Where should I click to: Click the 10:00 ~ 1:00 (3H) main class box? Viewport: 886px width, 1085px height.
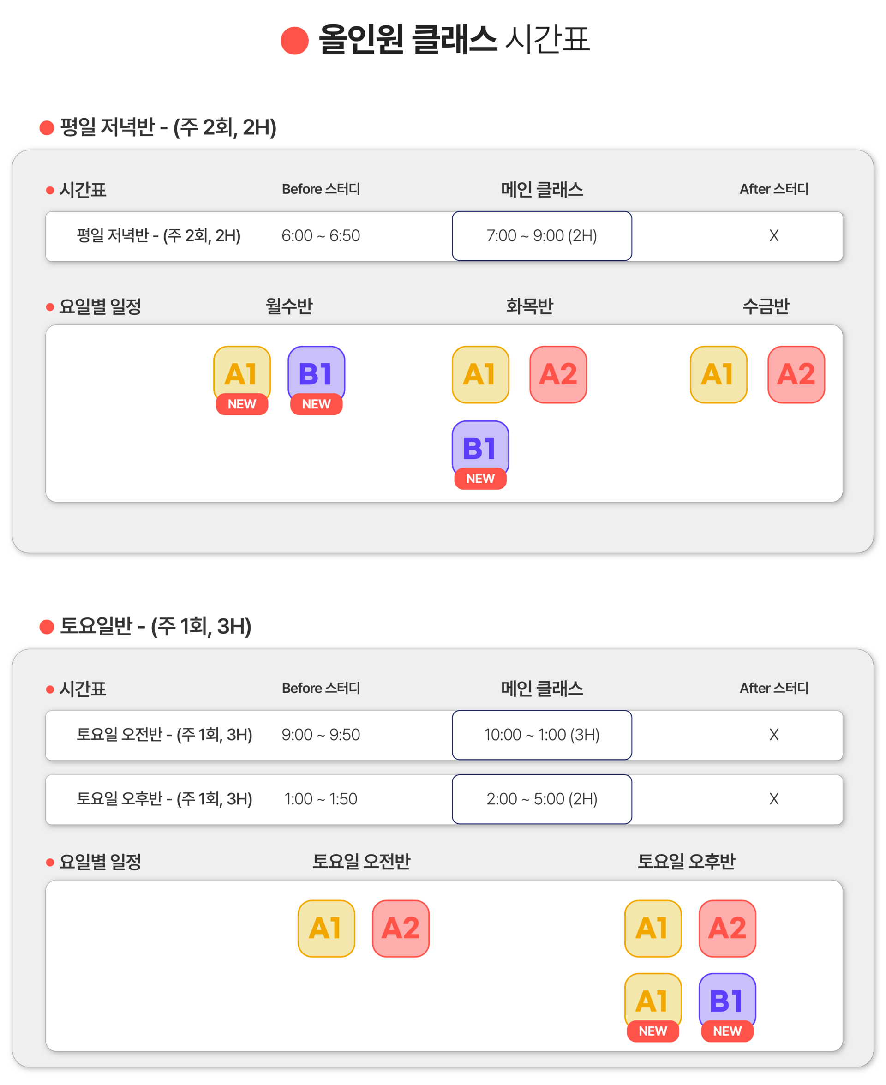pos(541,735)
